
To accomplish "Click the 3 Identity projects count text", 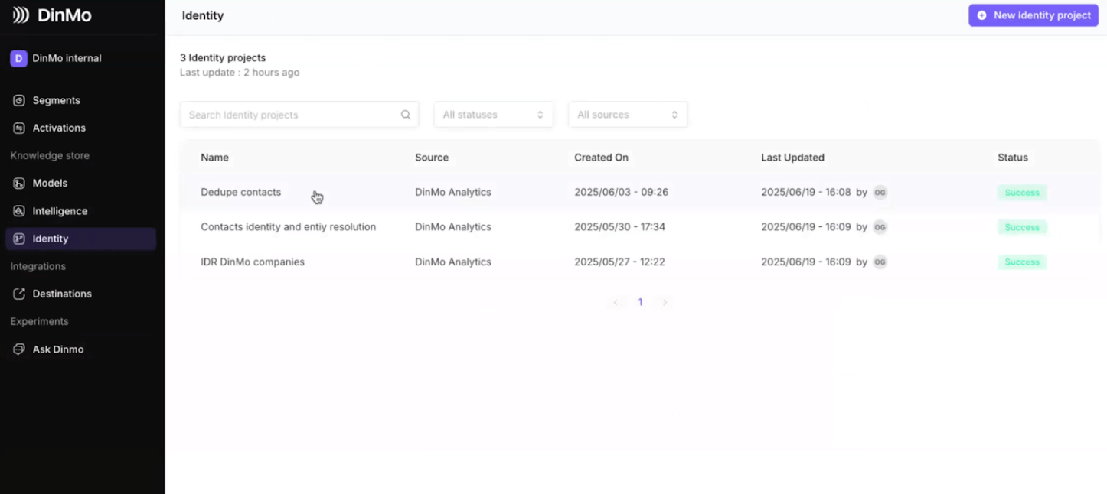I will 223,57.
